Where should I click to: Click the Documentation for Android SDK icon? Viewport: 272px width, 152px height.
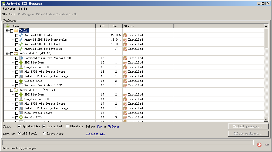click(x=21, y=58)
